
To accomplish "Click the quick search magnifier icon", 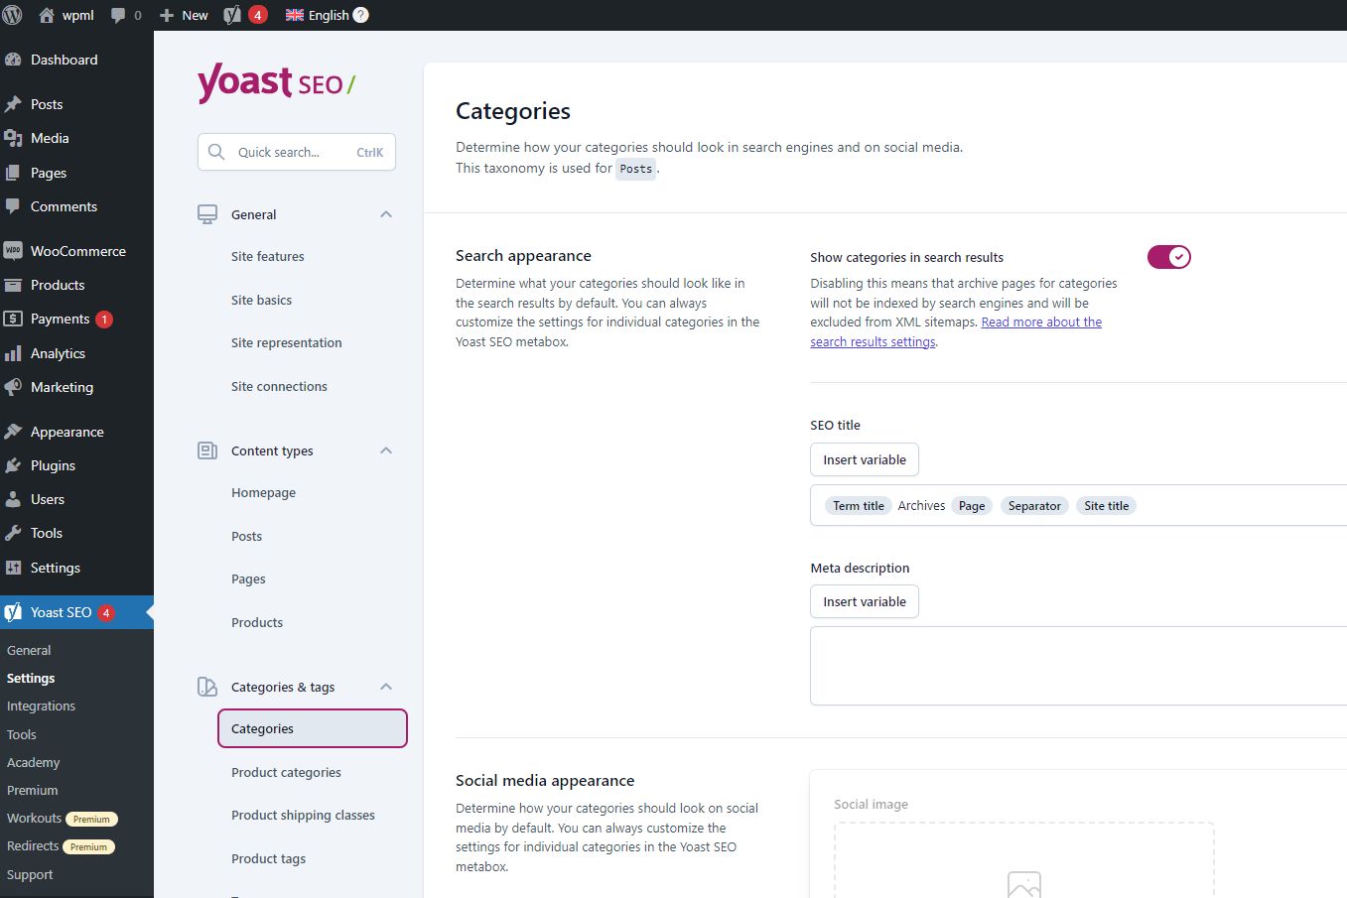I will (216, 152).
